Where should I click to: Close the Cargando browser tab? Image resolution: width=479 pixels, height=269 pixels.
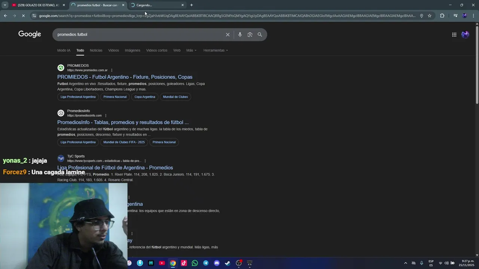pyautogui.click(x=183, y=5)
